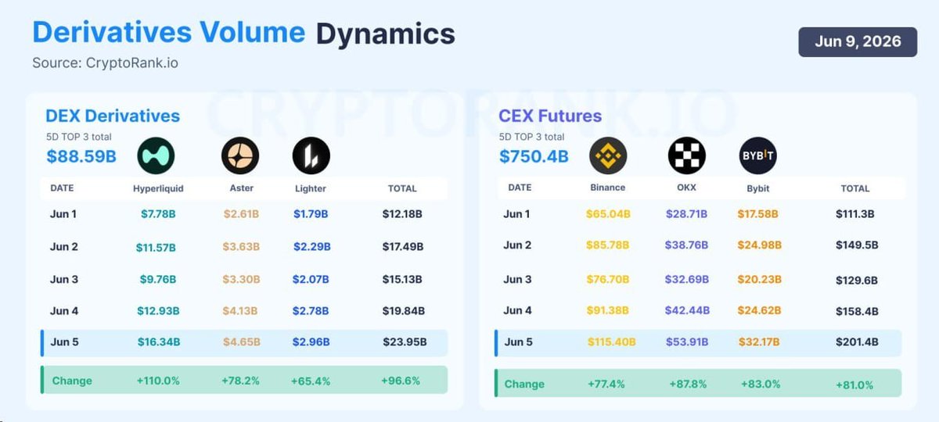Click the $88.59B DEX total value
The image size is (939, 422).
point(81,156)
